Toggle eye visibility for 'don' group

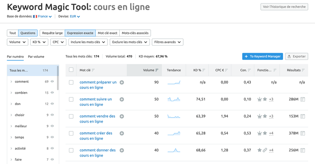click(52, 104)
